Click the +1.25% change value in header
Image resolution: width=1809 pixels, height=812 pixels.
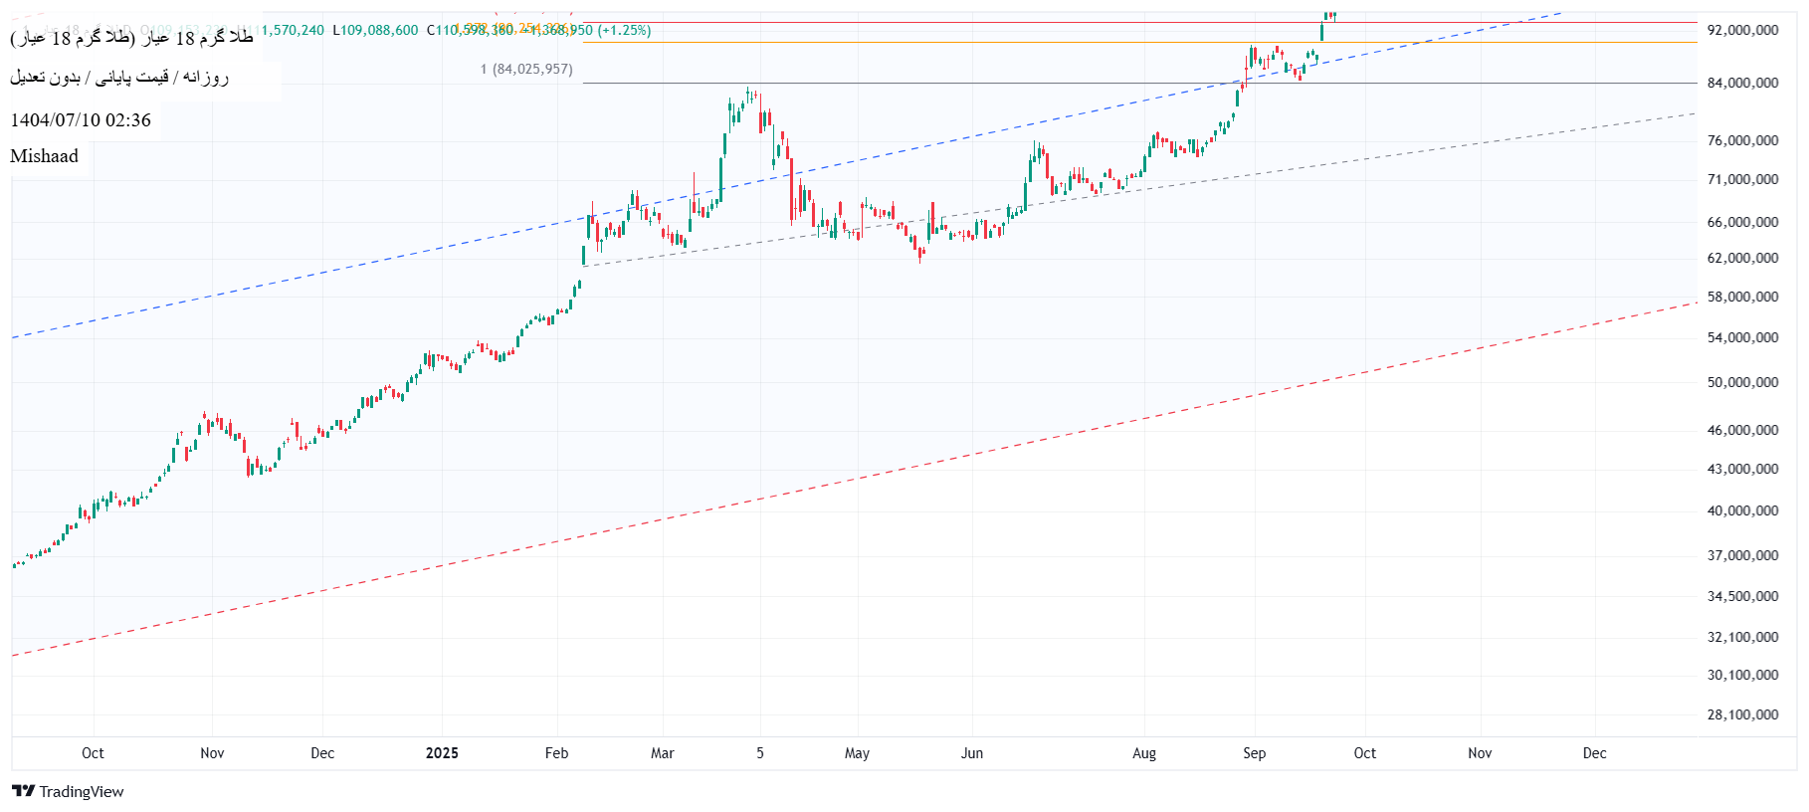pos(624,31)
